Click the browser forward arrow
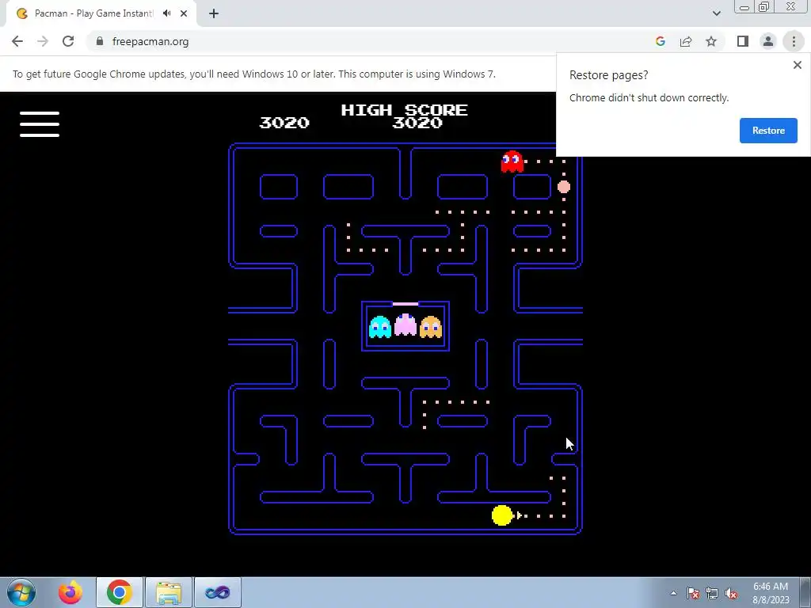 tap(43, 41)
